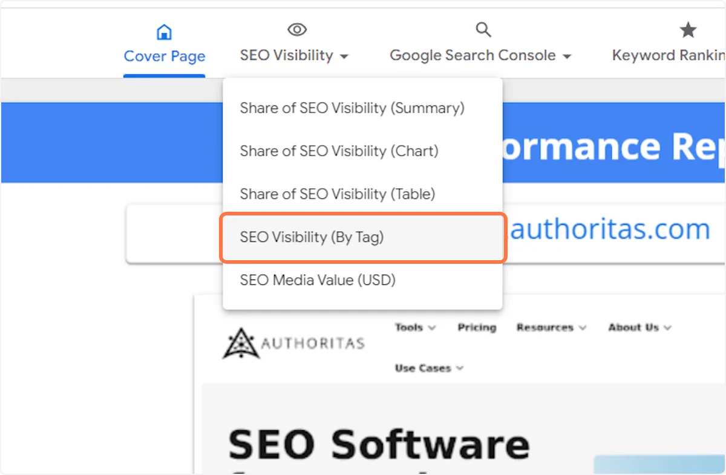
Task: Click the eye icon above SEO Visibility
Action: (x=296, y=30)
